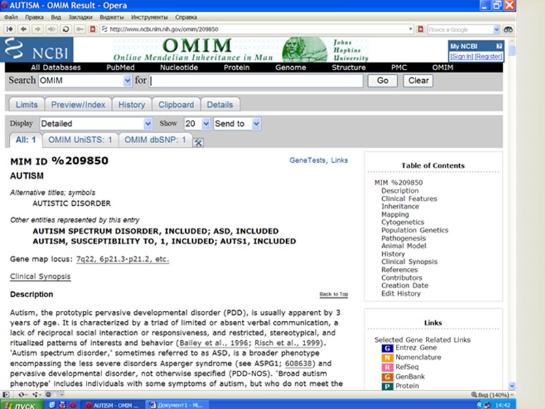Open the Инструменты menu
Image resolution: width=545 pixels, height=409 pixels.
[149, 17]
